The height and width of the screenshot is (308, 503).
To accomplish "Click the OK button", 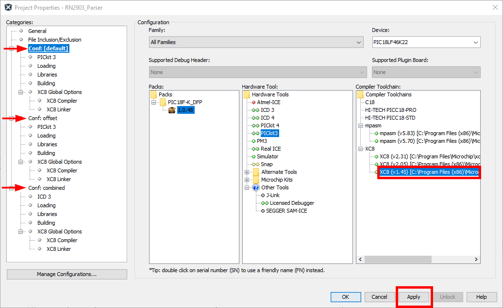I will 346,297.
